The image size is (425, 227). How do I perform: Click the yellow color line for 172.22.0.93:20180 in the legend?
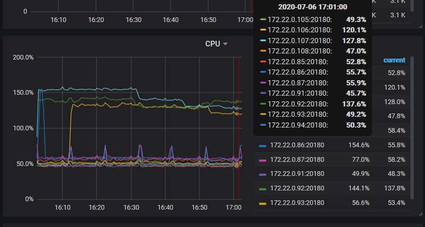coord(263,204)
